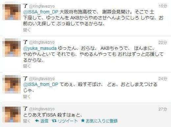This screenshot has width=171, height=127.
Task: Click the retweet arrows icon
Action: pyautogui.click(x=54, y=121)
